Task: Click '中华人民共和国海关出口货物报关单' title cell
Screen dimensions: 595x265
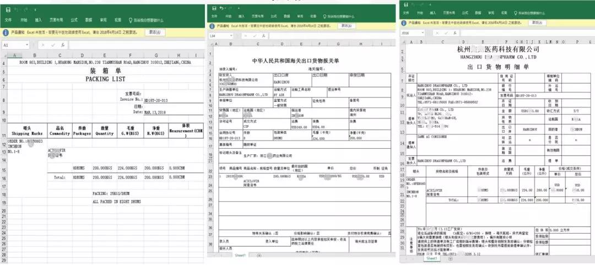Action: tap(296, 61)
